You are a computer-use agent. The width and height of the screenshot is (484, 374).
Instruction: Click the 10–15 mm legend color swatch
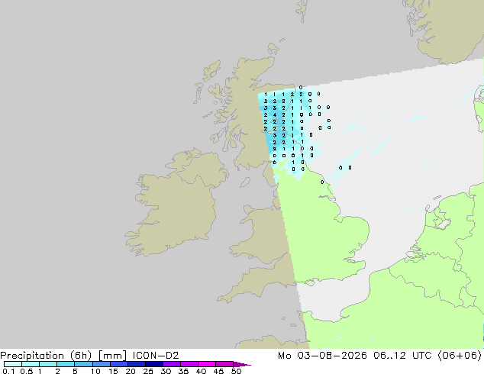point(101,364)
